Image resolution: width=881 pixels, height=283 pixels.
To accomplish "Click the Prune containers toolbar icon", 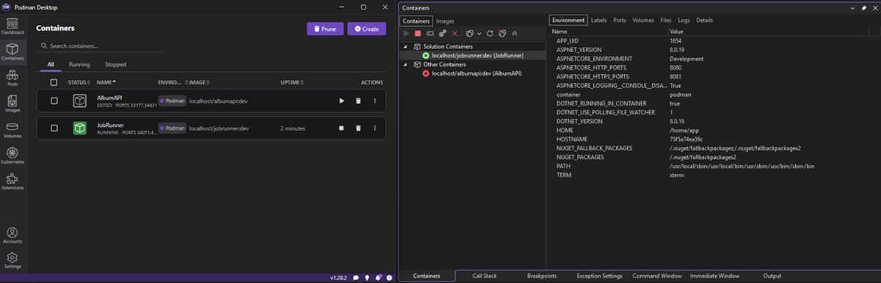I will (502, 33).
